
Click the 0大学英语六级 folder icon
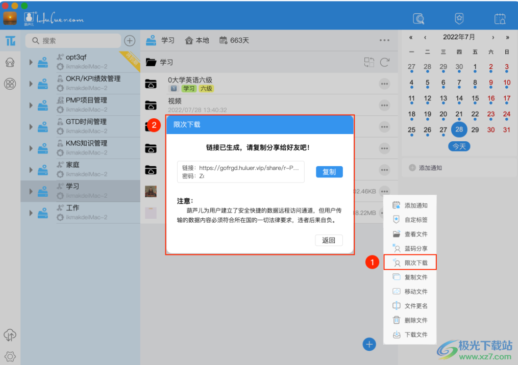point(151,84)
